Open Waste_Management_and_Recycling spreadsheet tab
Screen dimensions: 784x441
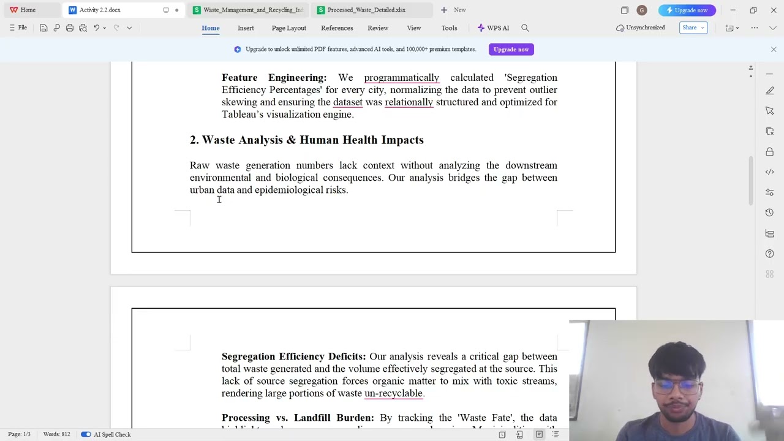click(x=248, y=10)
